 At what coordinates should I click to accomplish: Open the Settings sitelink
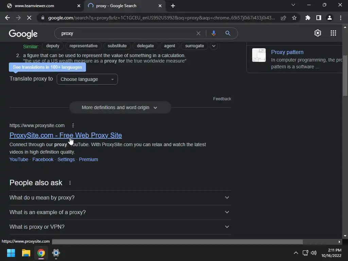pyautogui.click(x=66, y=159)
